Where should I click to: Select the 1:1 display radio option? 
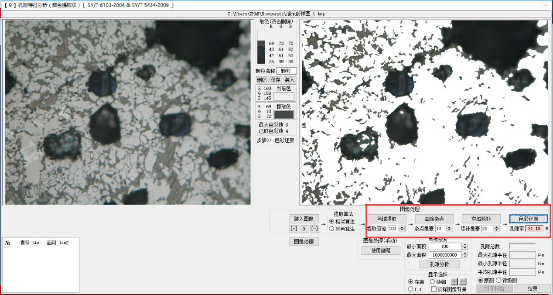[410, 289]
